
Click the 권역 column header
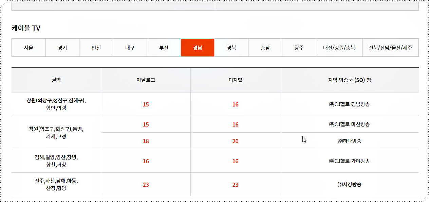[x=56, y=80]
